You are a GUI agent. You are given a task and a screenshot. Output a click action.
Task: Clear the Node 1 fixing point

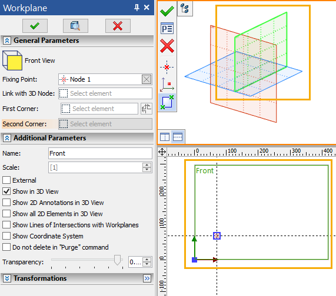[147, 79]
